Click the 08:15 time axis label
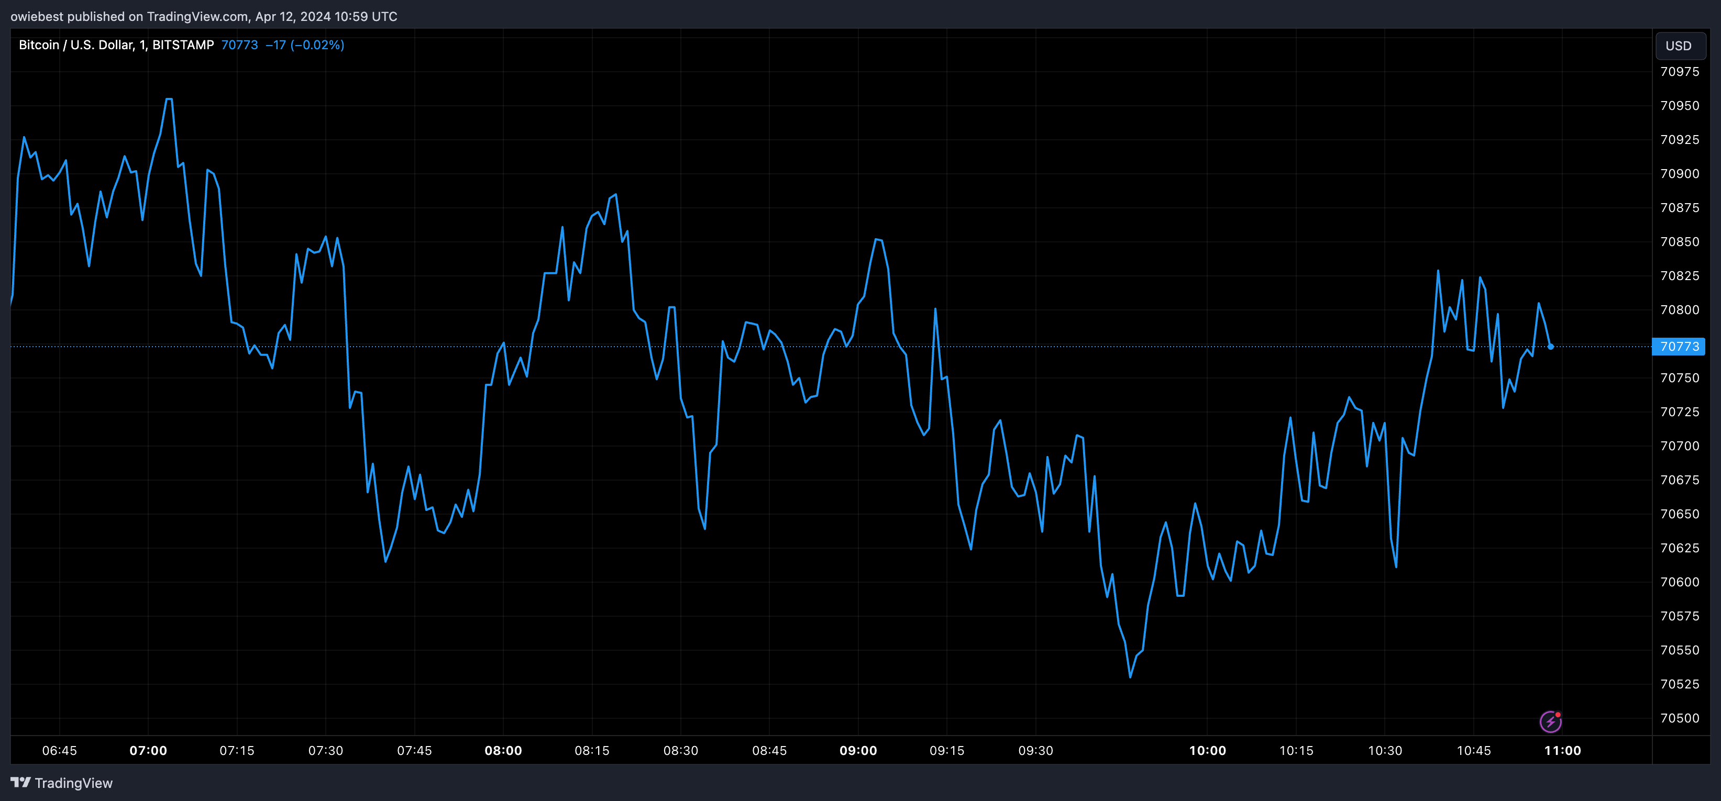 (592, 750)
